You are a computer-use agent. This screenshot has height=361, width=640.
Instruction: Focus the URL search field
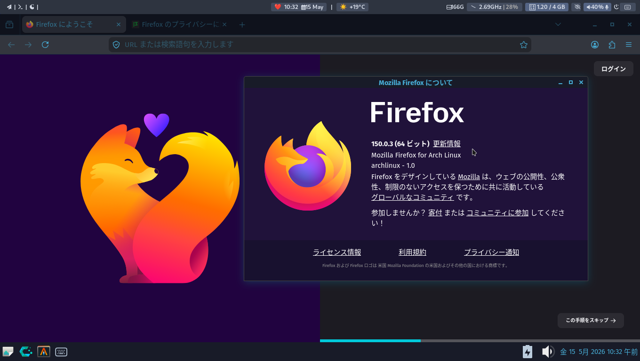(320, 45)
